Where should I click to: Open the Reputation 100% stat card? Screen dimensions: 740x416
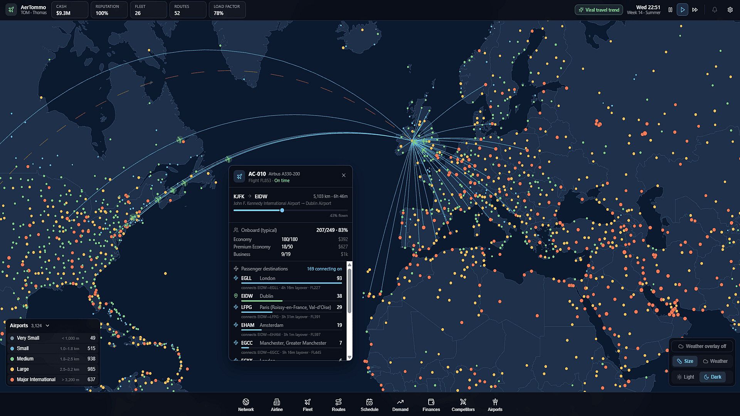click(x=109, y=10)
